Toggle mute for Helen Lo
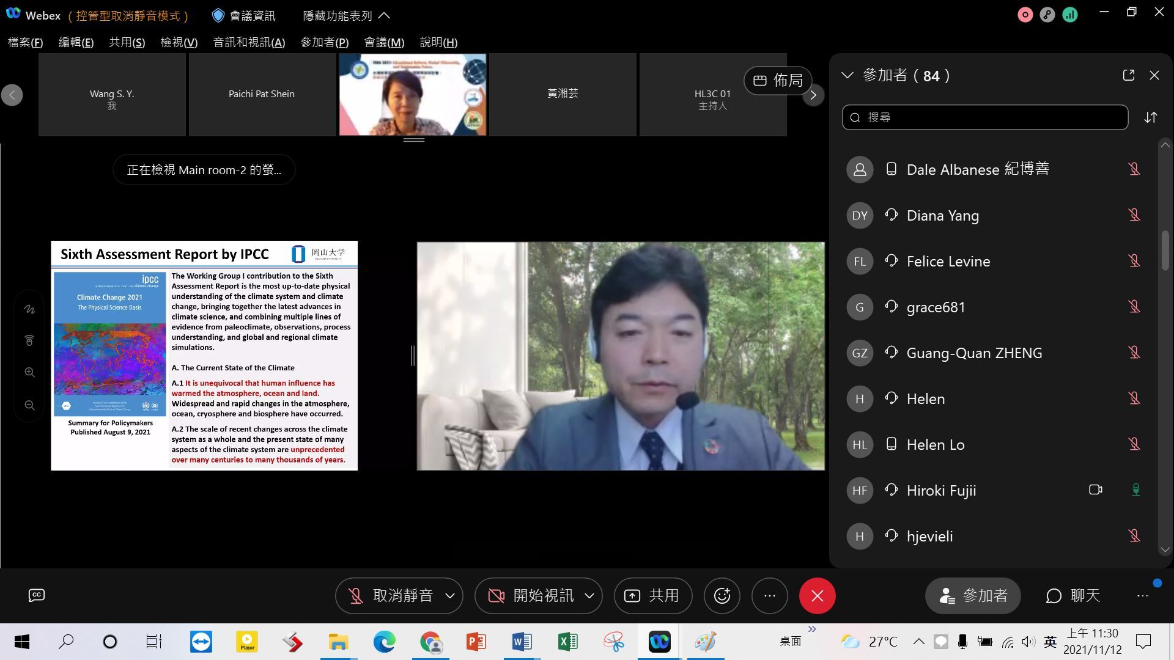 [x=1134, y=444]
